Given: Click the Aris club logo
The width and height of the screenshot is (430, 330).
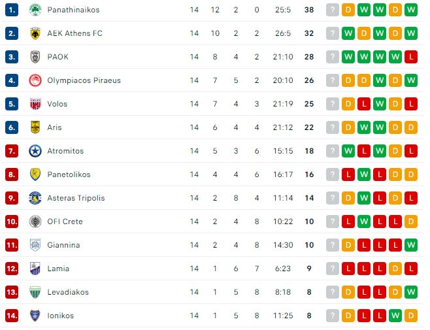Looking at the screenshot, I should [x=35, y=127].
